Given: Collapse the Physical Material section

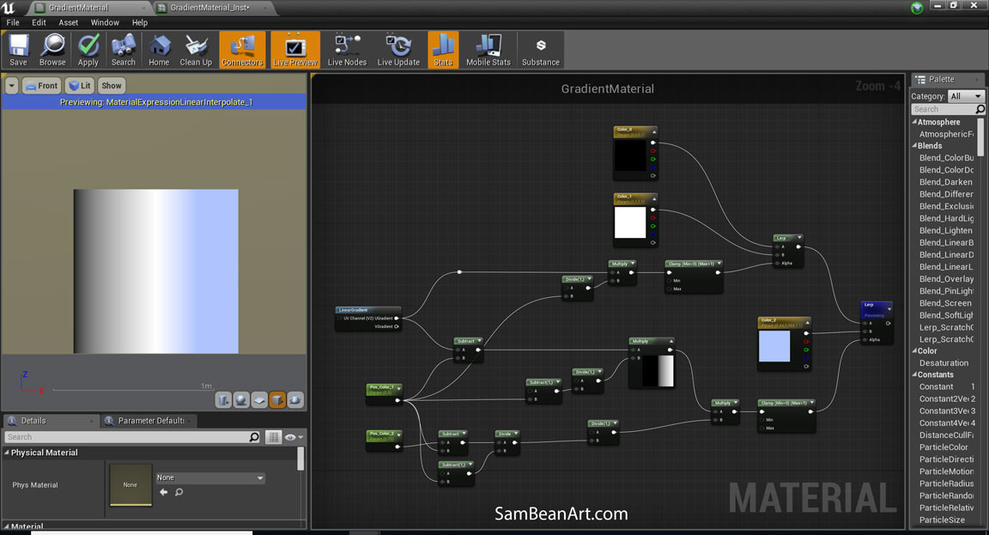Looking at the screenshot, I should pos(7,453).
